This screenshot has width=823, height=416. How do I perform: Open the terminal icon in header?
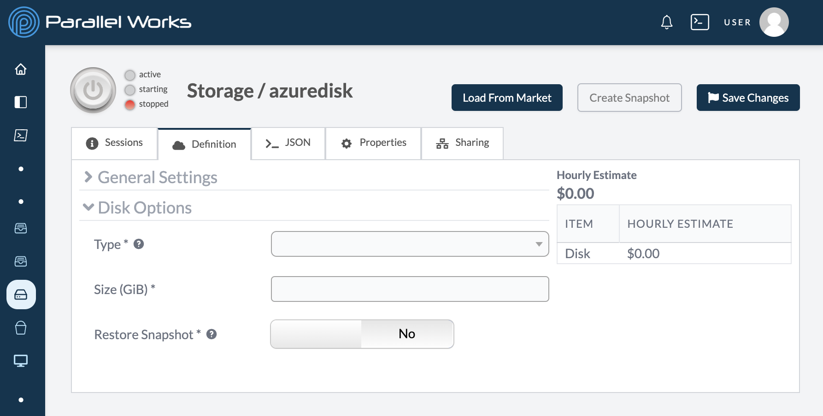click(700, 22)
